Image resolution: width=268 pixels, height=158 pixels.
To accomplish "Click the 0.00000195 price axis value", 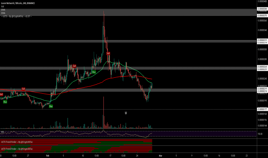I will [x=262, y=101].
